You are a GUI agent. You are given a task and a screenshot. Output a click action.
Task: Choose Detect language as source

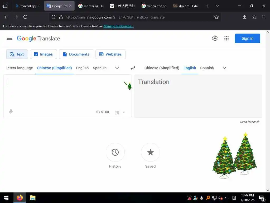[20, 68]
